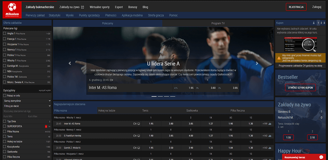Screen dimensions: 328x160
Task: Switch to the Program TV tab
Action: point(218,23)
